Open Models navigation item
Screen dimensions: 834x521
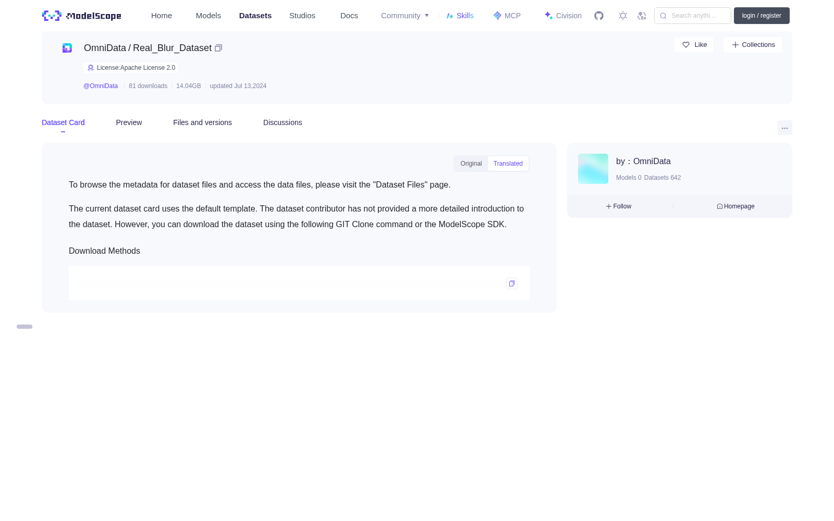(208, 16)
